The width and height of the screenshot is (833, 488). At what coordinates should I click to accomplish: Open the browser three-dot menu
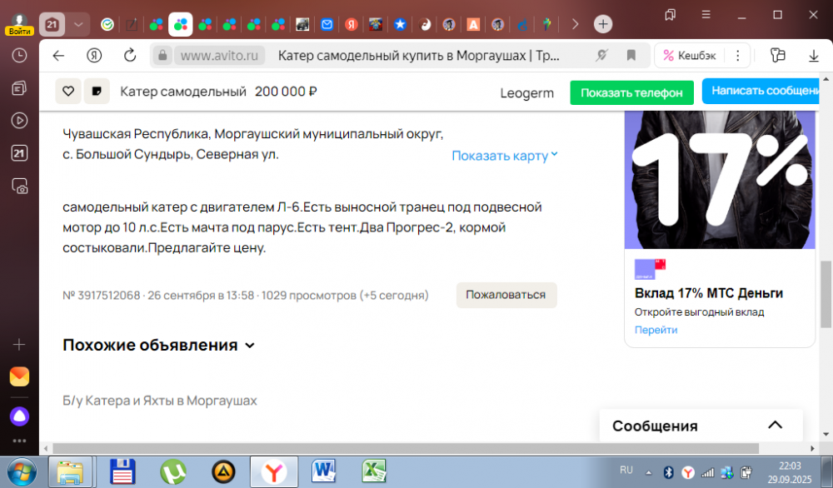[x=738, y=55]
